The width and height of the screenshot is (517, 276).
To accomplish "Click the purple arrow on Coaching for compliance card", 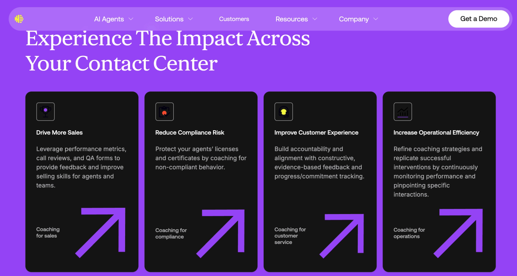I will pos(220,234).
